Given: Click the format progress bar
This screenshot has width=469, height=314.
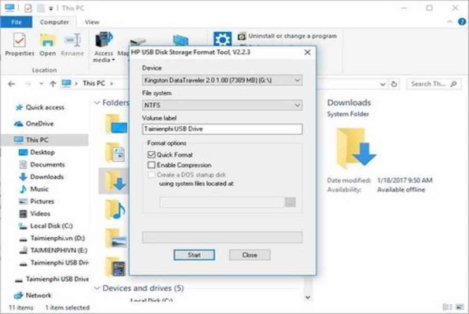Looking at the screenshot, I should click(222, 237).
